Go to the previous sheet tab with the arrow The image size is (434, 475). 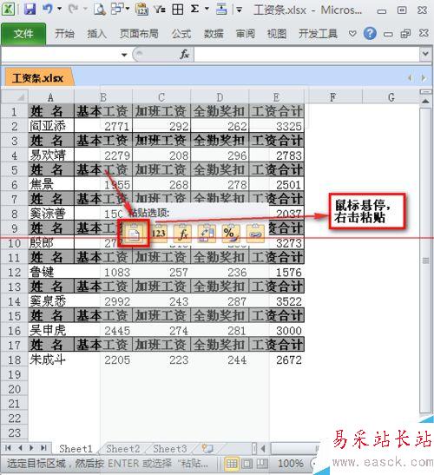coord(20,448)
